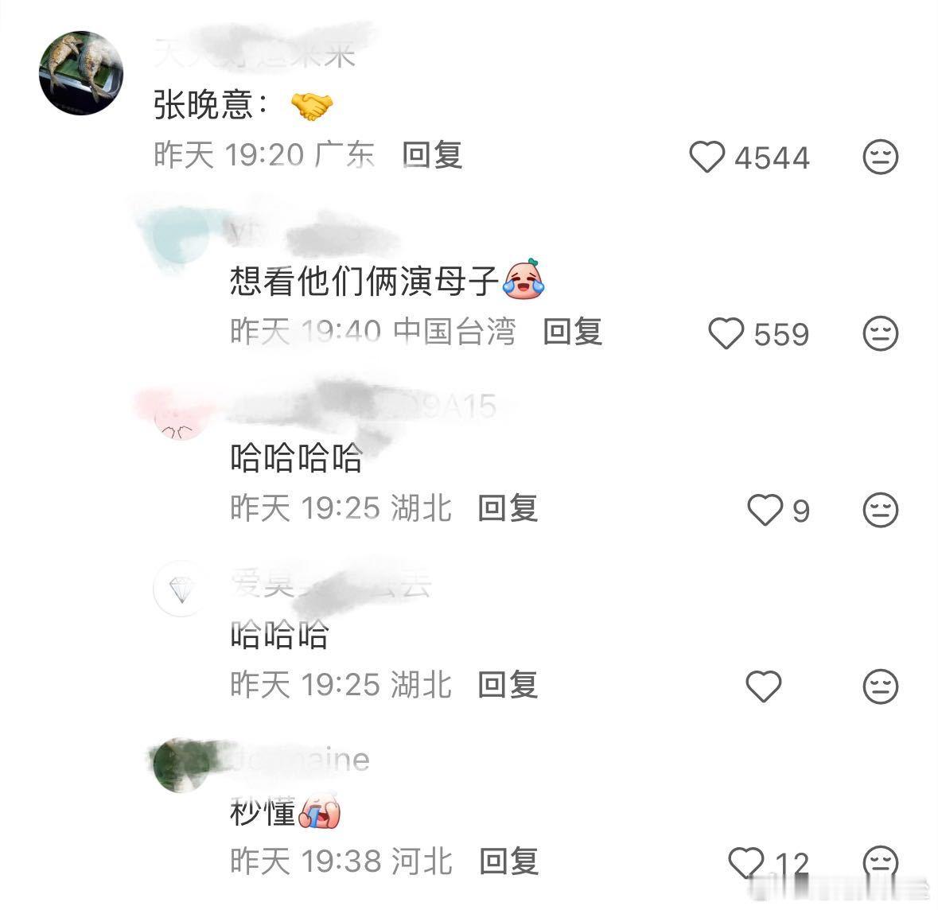Like the 哈哈哈 comment with no likes

pos(764,686)
